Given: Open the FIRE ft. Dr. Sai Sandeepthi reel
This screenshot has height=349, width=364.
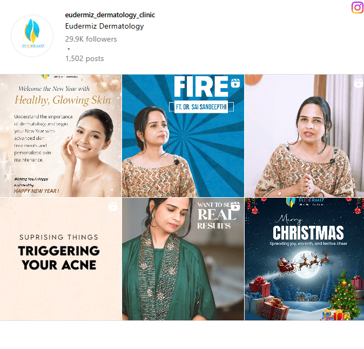Looking at the screenshot, I should click(183, 136).
